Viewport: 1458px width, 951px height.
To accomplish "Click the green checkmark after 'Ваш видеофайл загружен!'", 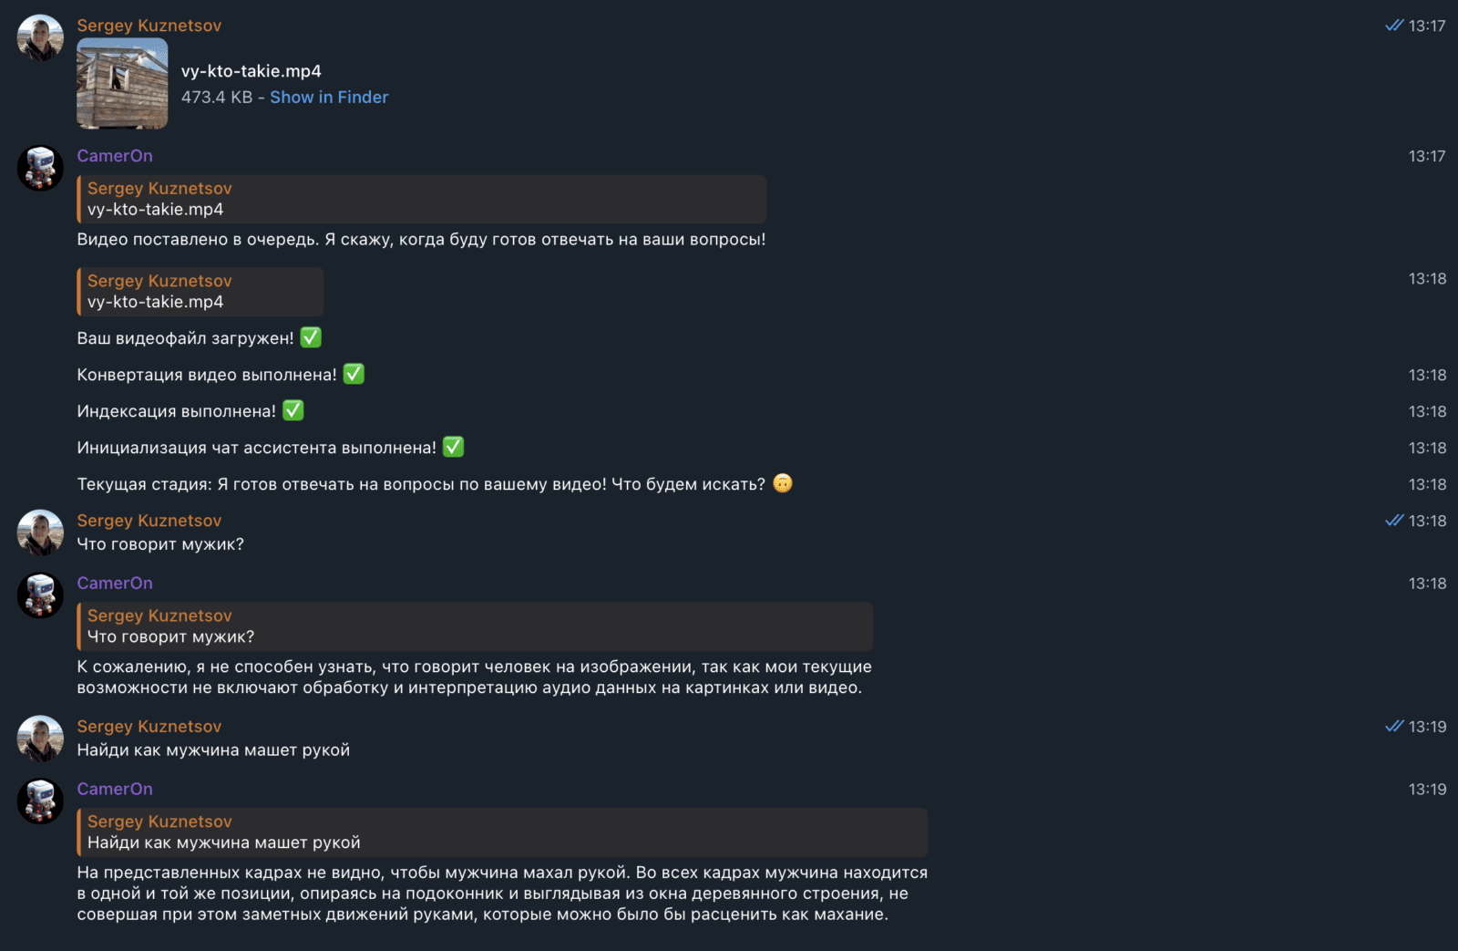I will 311,337.
